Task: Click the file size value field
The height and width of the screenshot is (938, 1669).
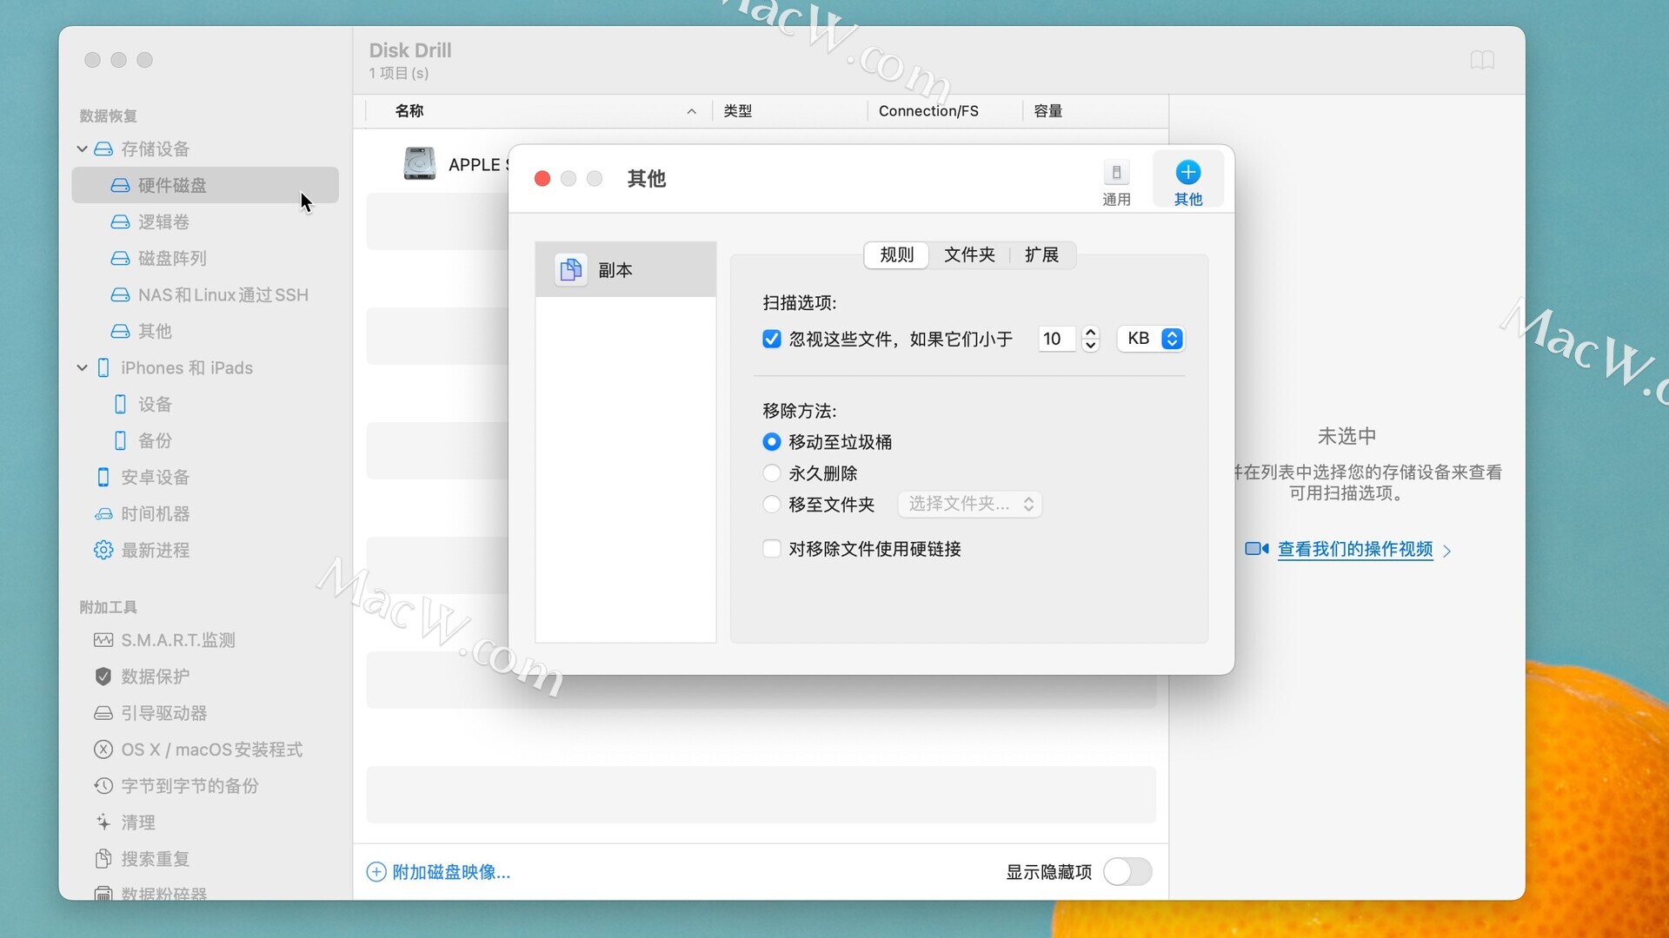Action: (x=1057, y=339)
